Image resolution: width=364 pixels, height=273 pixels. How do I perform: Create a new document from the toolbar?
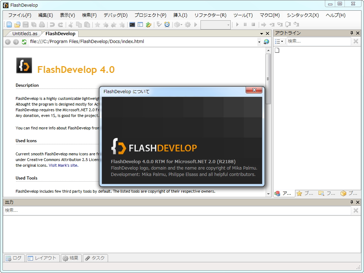click(x=9, y=25)
